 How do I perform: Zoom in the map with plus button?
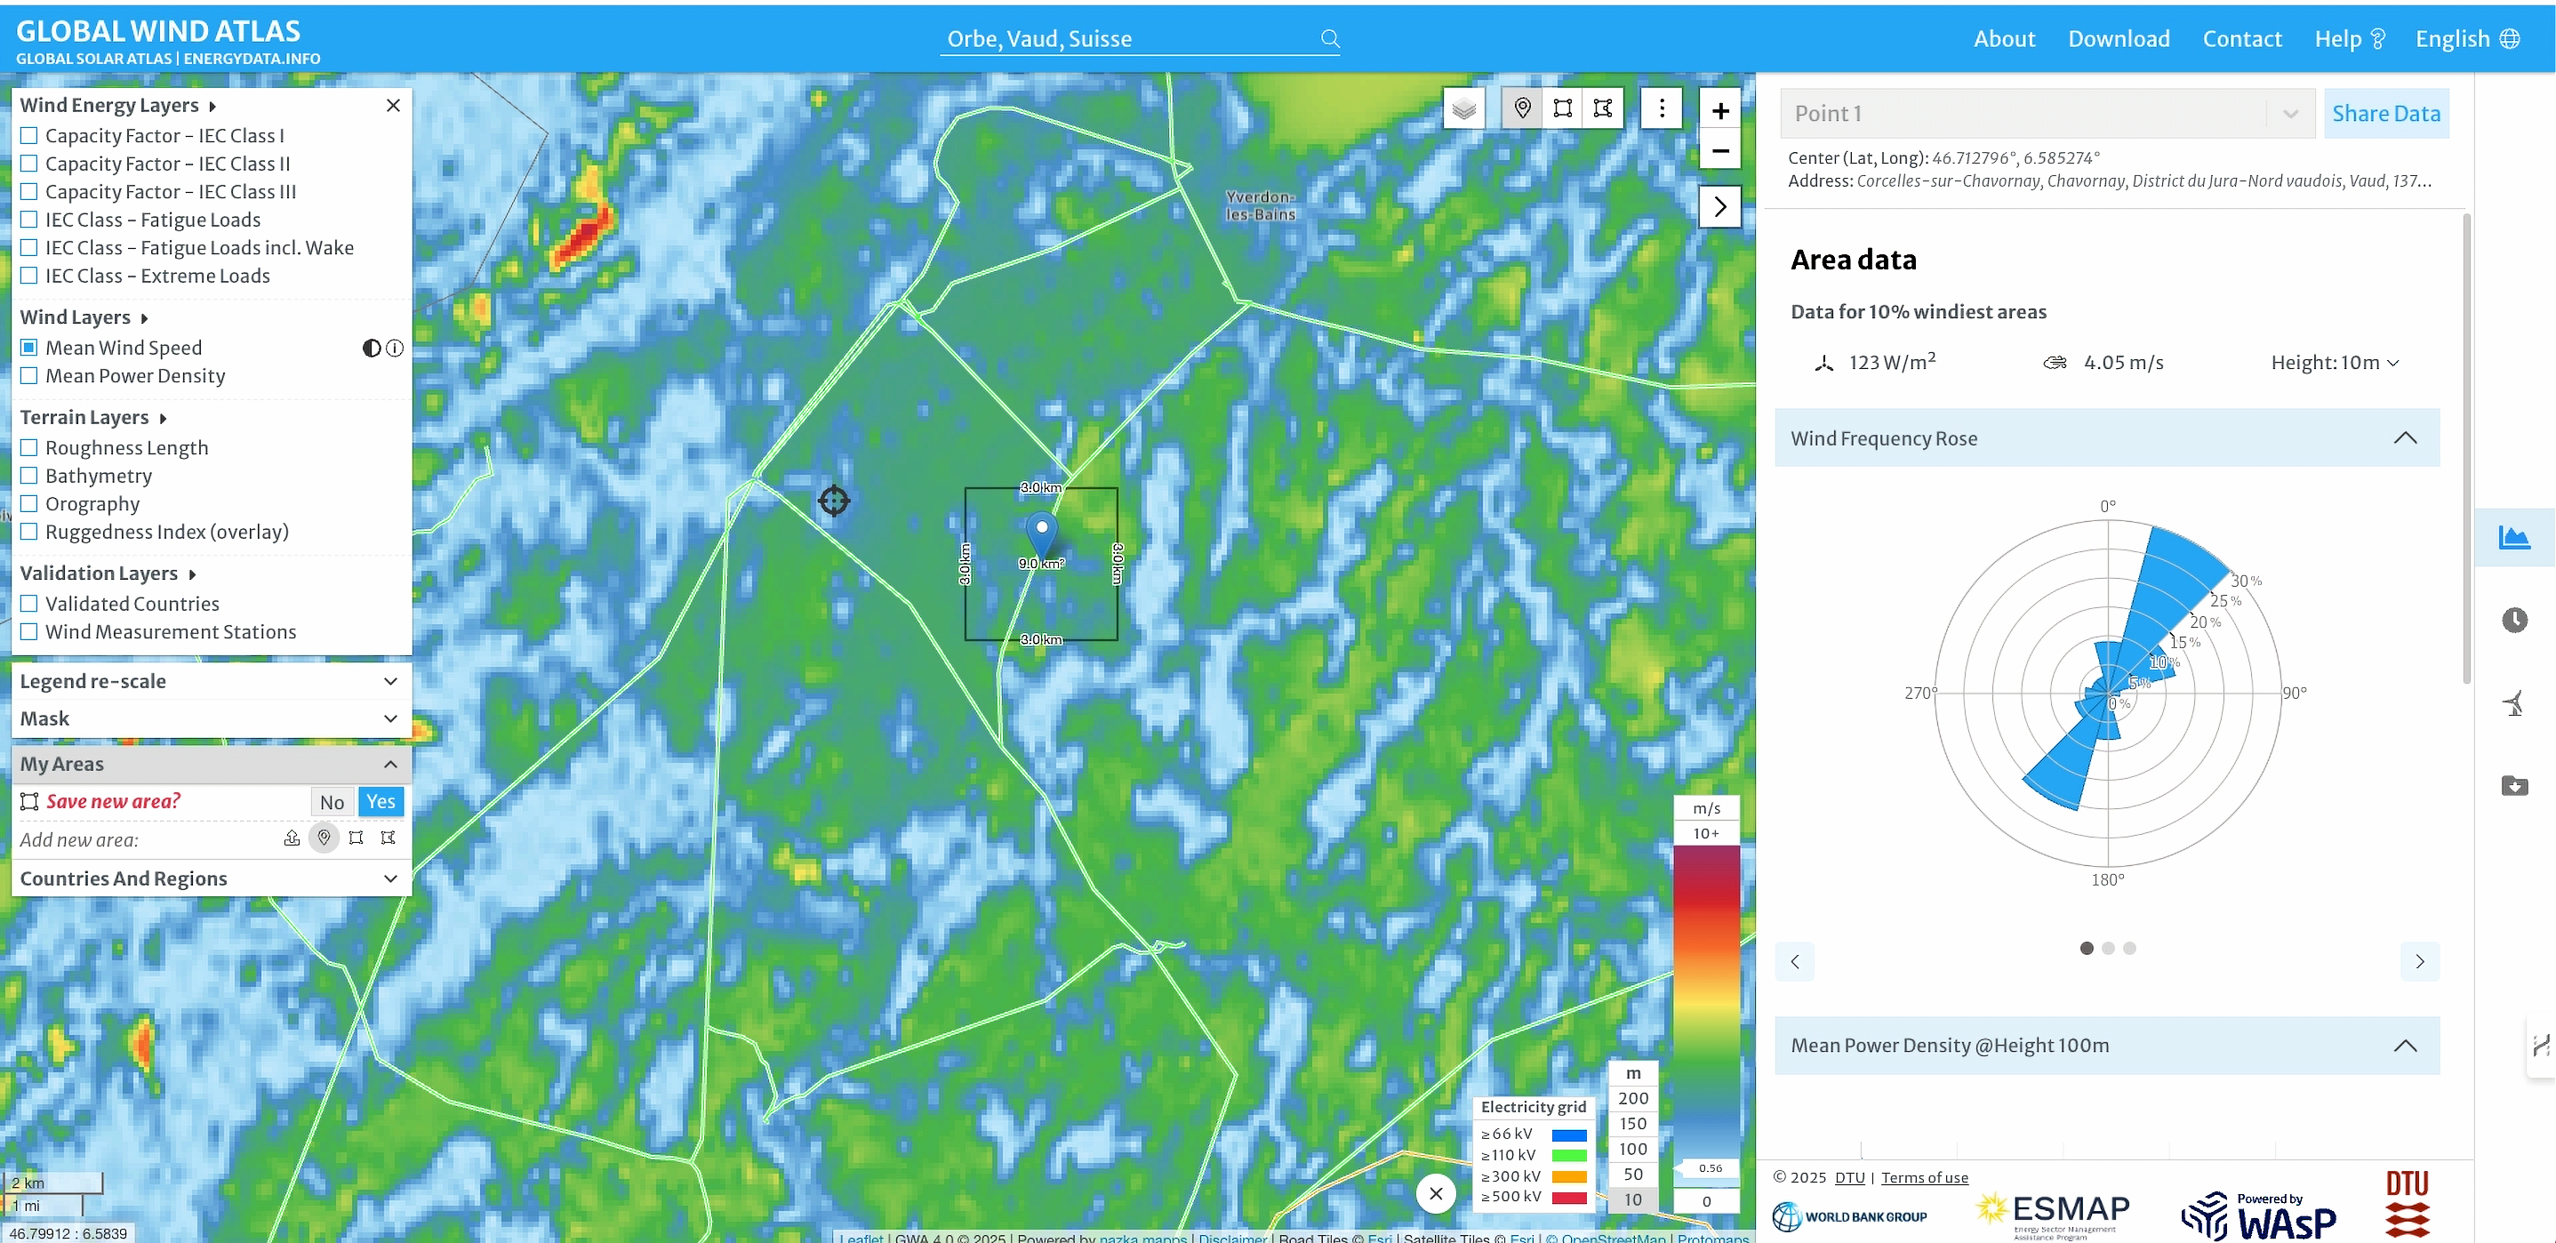(x=1720, y=110)
